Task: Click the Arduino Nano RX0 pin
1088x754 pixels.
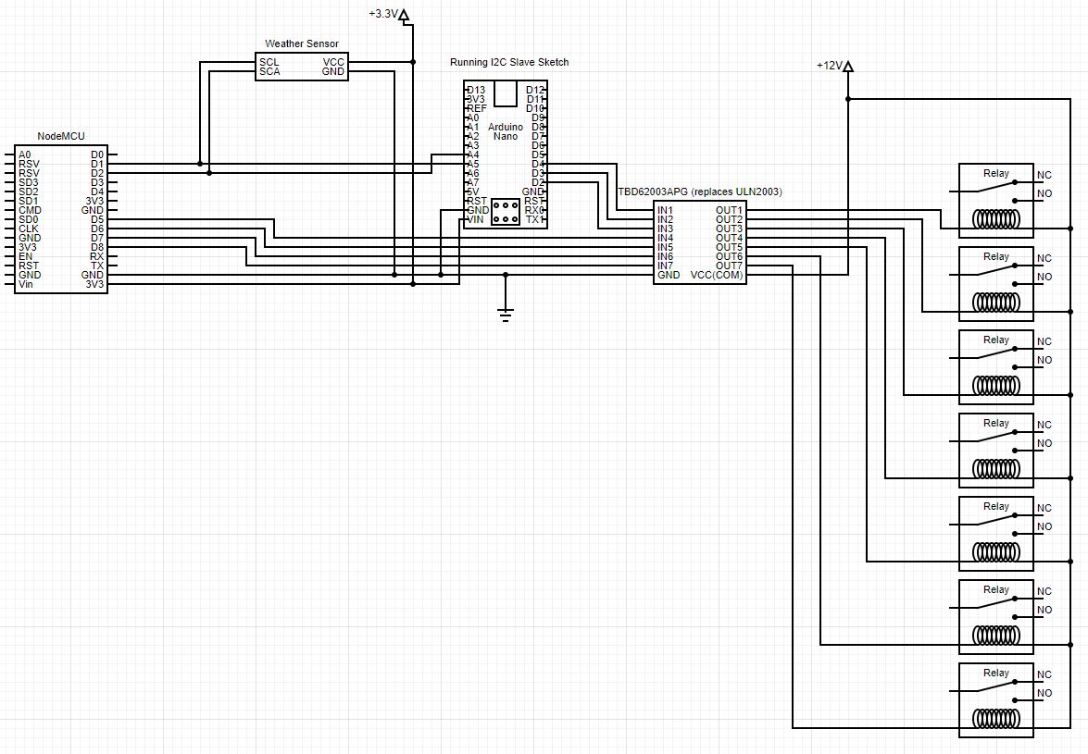Action: pyautogui.click(x=534, y=210)
